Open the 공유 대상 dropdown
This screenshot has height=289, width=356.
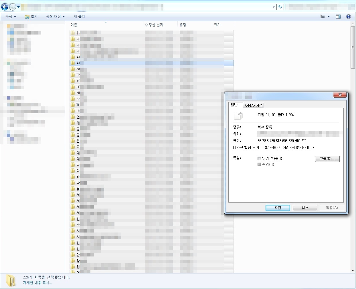[55, 17]
